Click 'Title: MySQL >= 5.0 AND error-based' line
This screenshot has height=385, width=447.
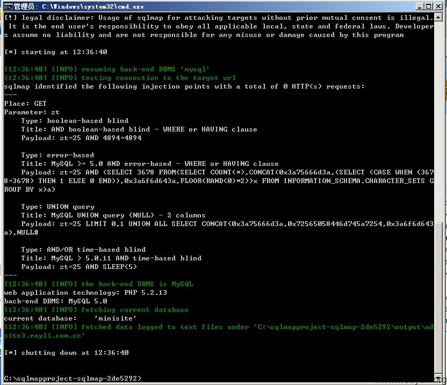pos(150,164)
